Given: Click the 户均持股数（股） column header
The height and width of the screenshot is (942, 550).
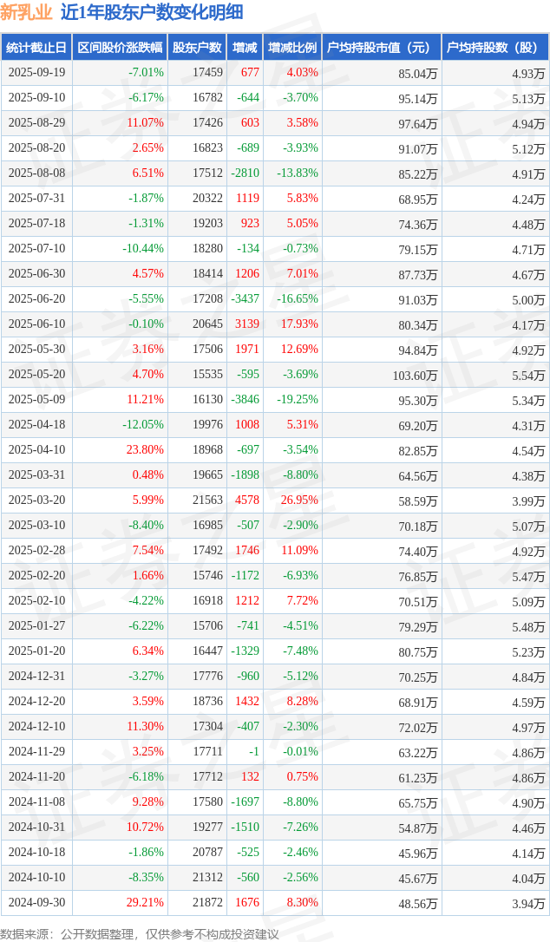Looking at the screenshot, I should (494, 48).
